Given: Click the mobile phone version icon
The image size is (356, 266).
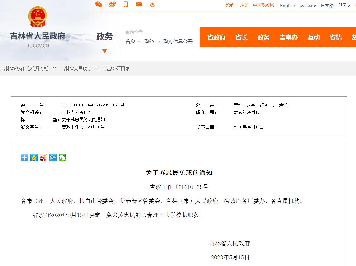Looking at the screenshot, I should click(x=126, y=4).
